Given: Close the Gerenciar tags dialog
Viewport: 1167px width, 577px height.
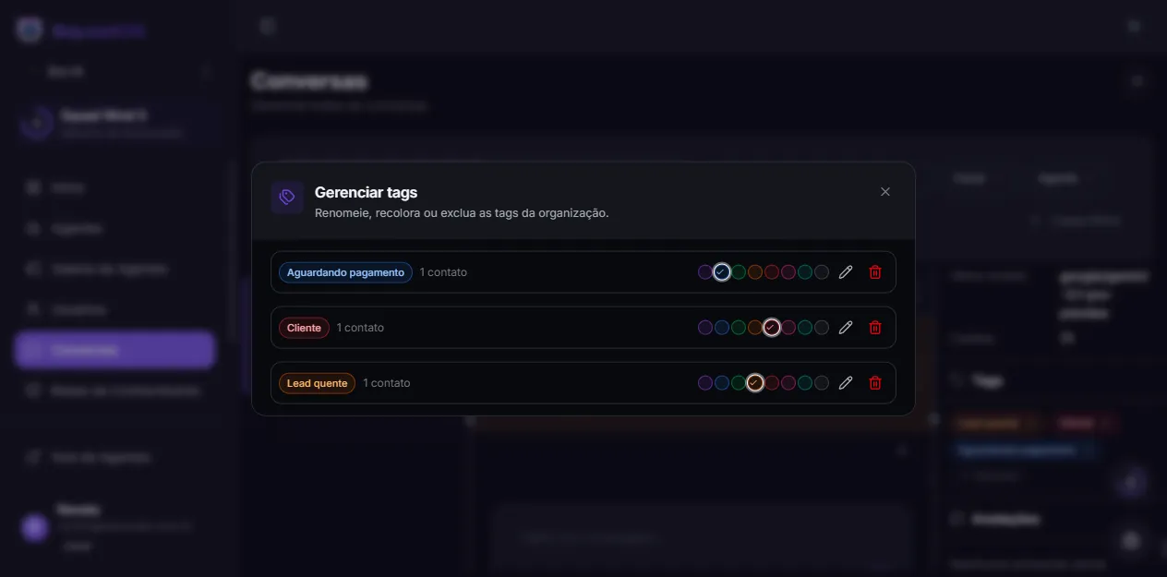Looking at the screenshot, I should 885,192.
